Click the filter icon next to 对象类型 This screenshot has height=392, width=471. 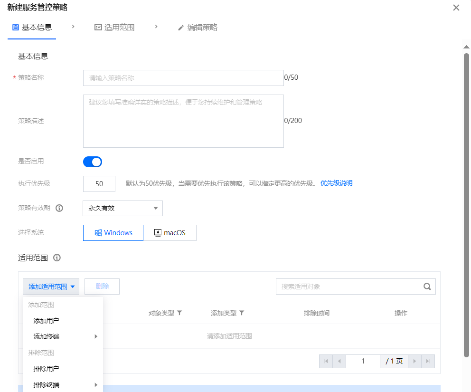click(x=179, y=313)
